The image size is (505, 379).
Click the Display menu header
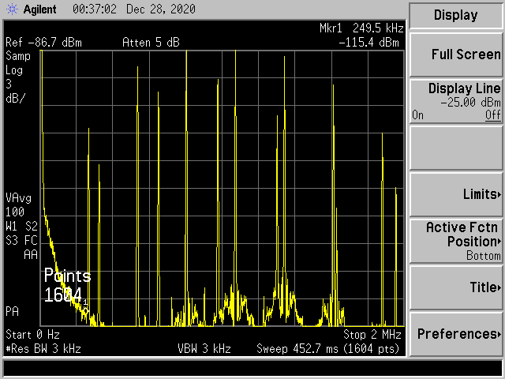[x=456, y=15]
